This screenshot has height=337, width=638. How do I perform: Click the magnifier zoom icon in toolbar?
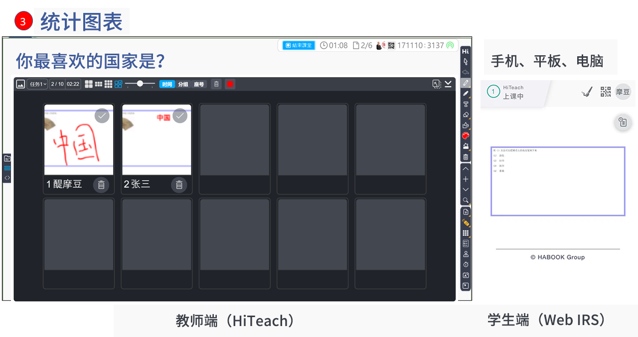click(466, 200)
